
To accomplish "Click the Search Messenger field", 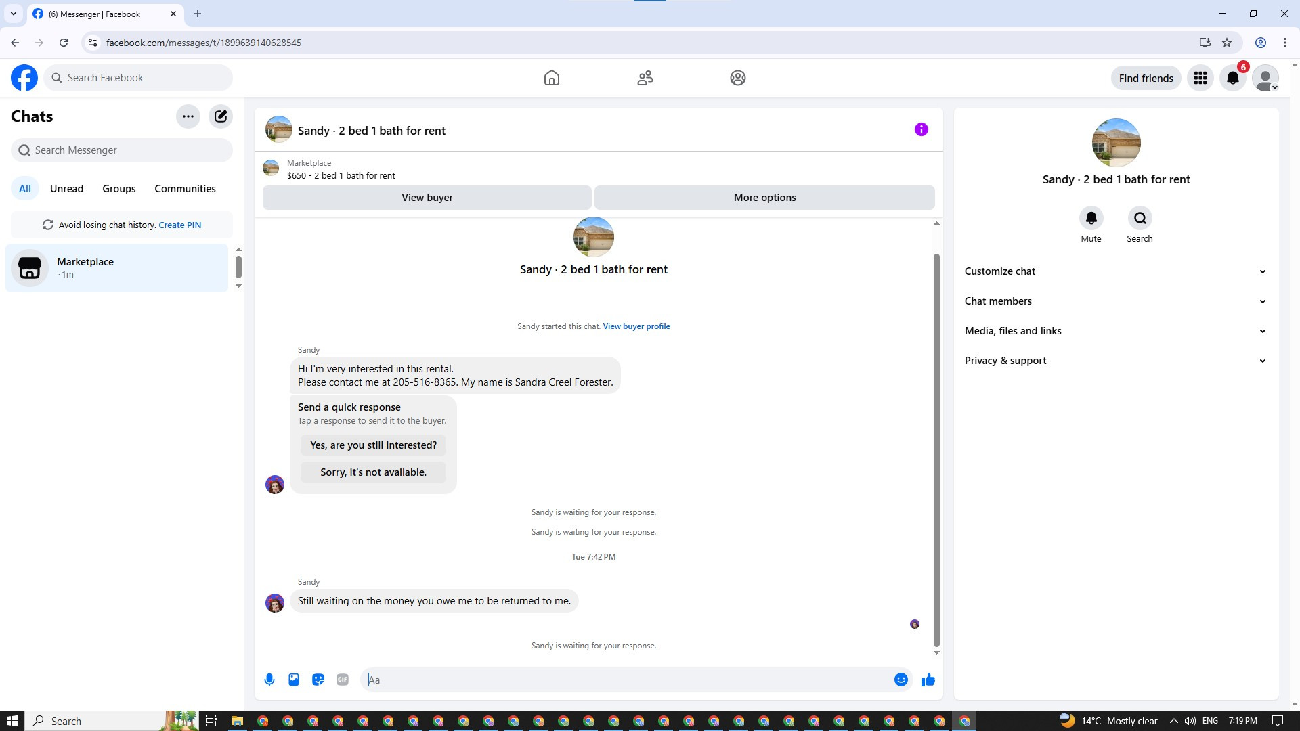I will (122, 150).
